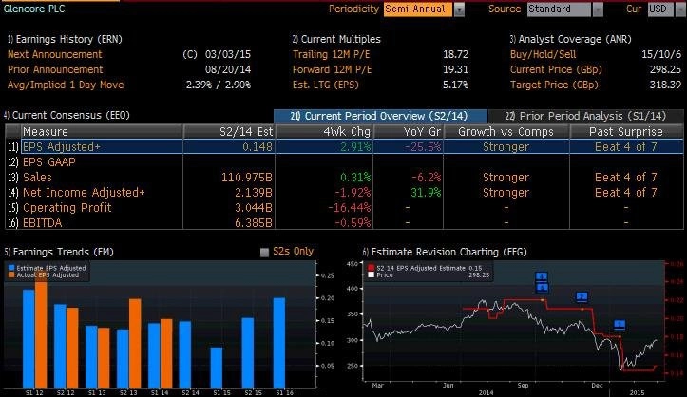
Task: Click the blue event marker near the 2015 drop
Action: [620, 324]
